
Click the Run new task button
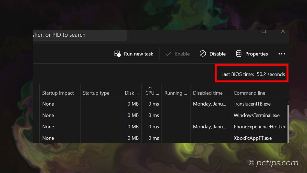(134, 54)
